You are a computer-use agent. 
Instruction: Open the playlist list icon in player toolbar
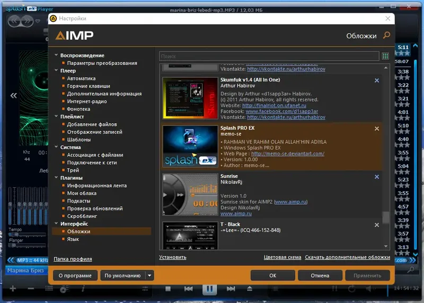(49, 289)
